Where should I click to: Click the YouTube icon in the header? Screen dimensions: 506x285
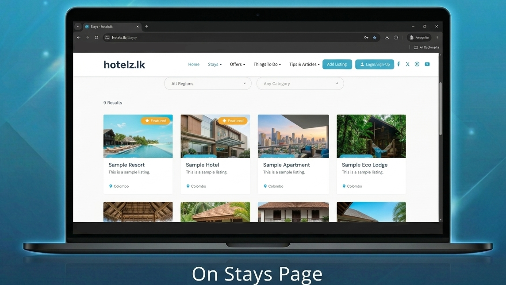427,64
